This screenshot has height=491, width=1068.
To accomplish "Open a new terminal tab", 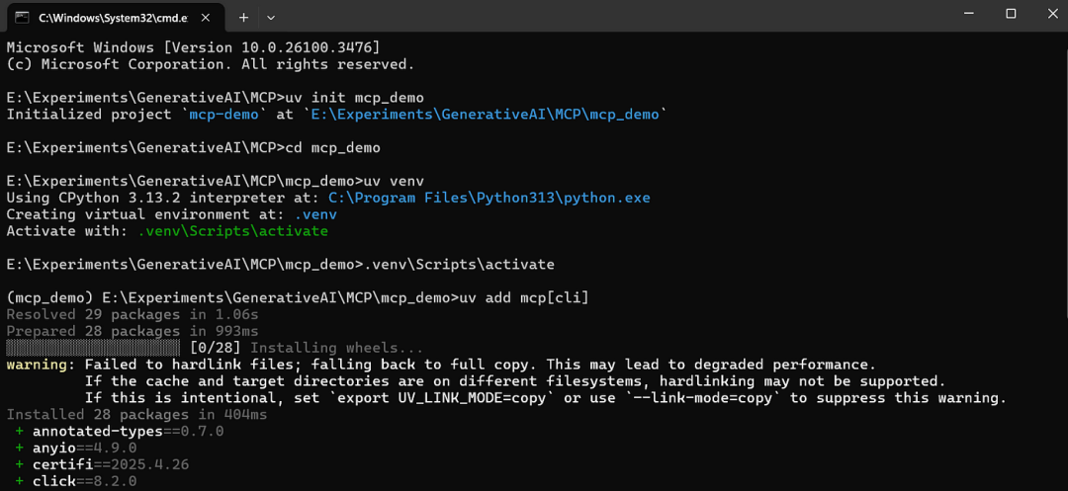I will [x=243, y=17].
